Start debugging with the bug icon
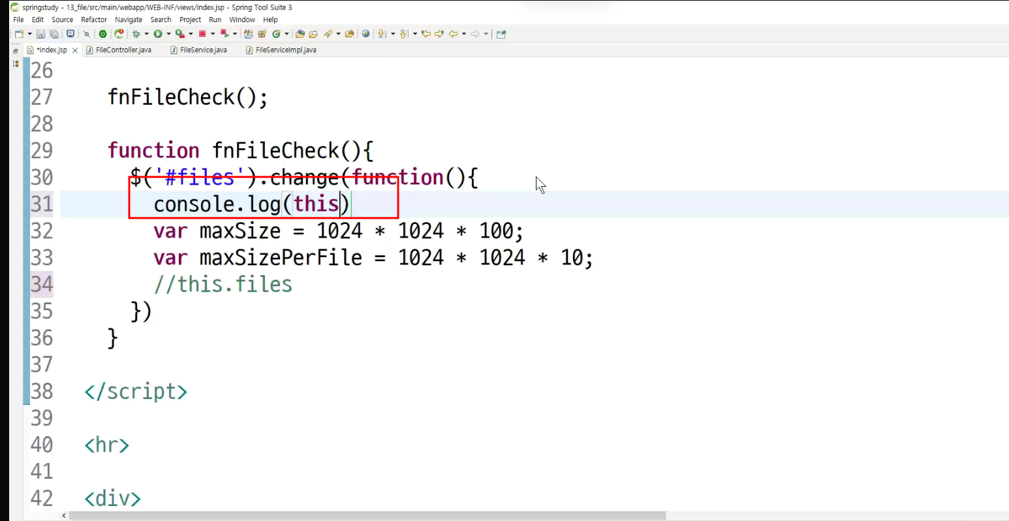Screen dimensions: 1009x521 click(136, 34)
